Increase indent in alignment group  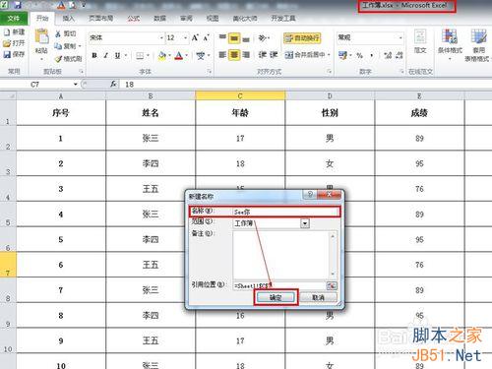pos(274,55)
